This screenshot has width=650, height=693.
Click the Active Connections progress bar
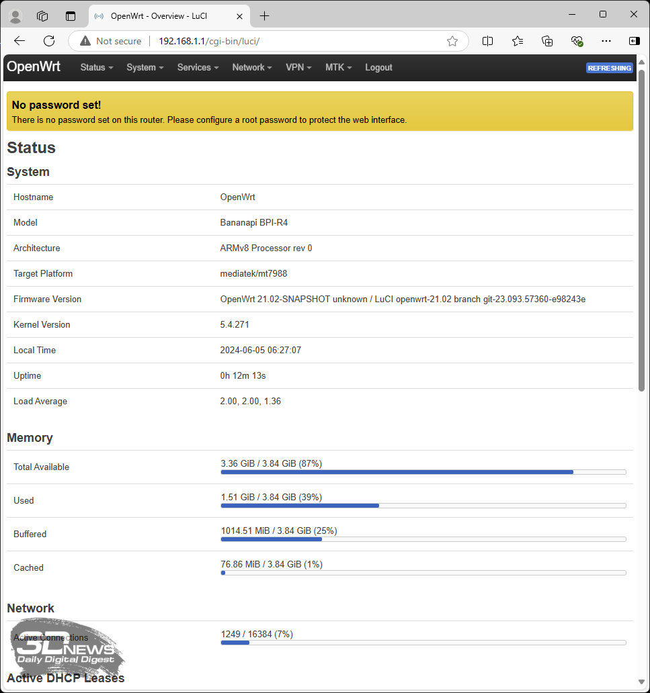pyautogui.click(x=423, y=643)
